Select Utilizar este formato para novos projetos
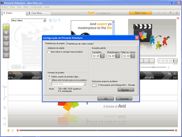The height and width of the screenshot is (137, 182). pos(50,80)
